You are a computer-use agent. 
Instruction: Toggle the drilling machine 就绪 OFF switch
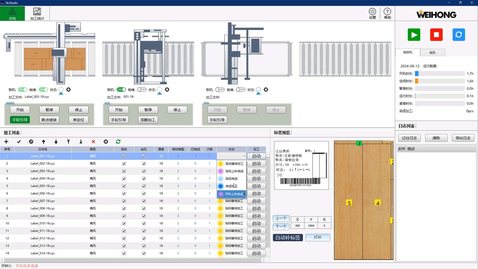pyautogui.click(x=142, y=90)
